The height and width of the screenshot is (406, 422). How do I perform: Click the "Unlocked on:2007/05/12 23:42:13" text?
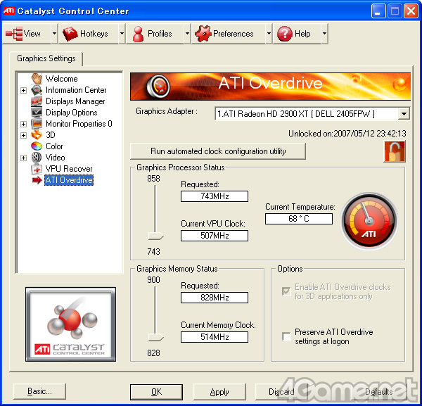tap(347, 134)
